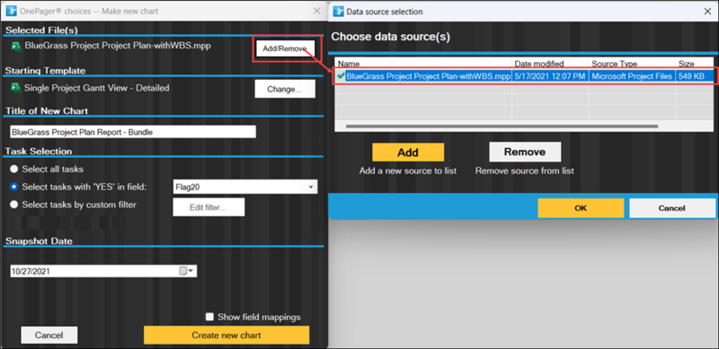Click the template icon beside Single Project Gantt View
This screenshot has width=719, height=349.
tap(16, 88)
